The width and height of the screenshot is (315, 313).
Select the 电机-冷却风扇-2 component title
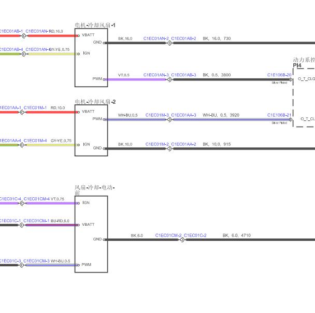click(95, 102)
